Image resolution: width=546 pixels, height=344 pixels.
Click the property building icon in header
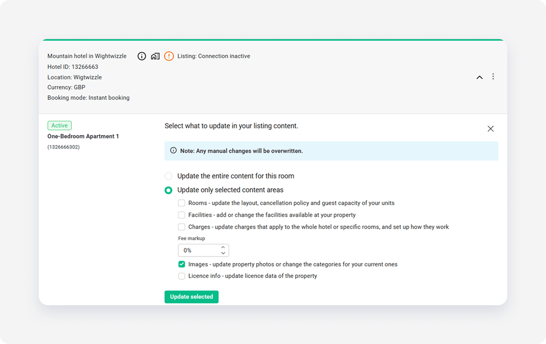pyautogui.click(x=155, y=56)
